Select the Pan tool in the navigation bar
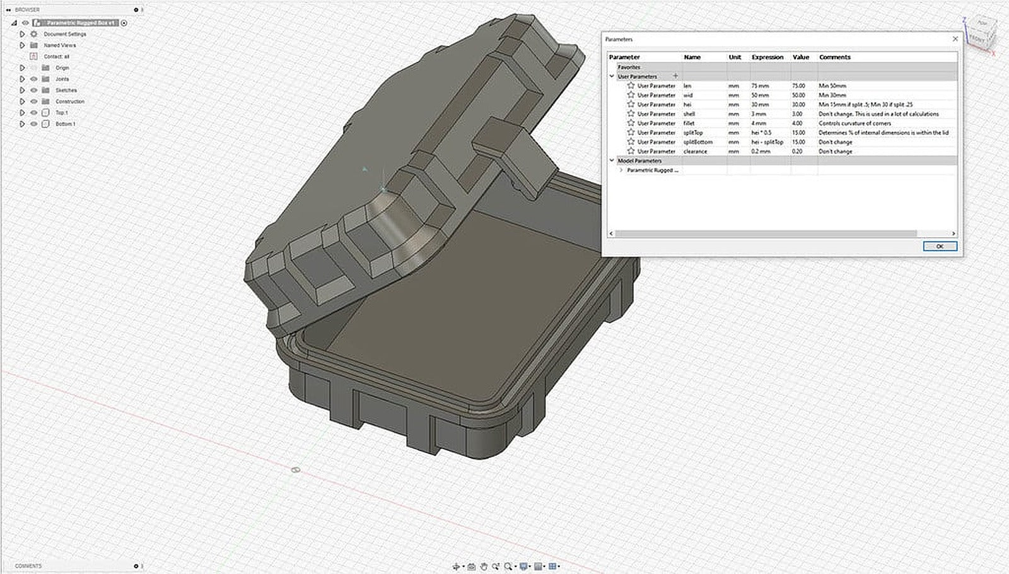1009x574 pixels. coord(484,565)
